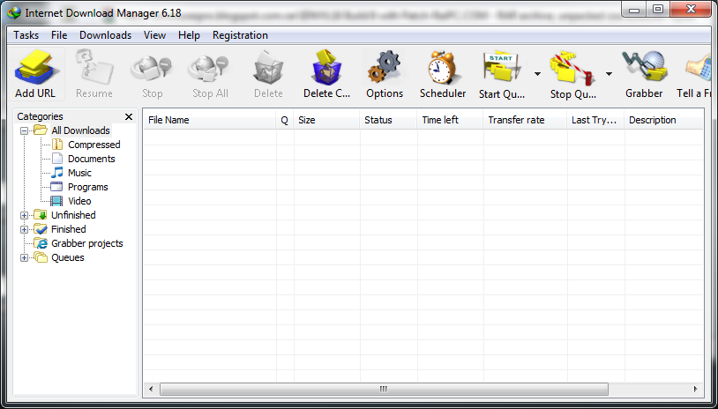Image resolution: width=718 pixels, height=409 pixels.
Task: Select the Documents category
Action: 91,159
